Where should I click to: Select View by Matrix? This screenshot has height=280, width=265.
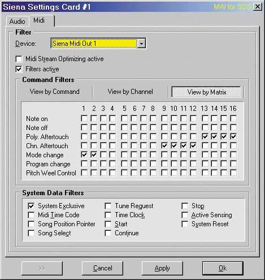206,92
